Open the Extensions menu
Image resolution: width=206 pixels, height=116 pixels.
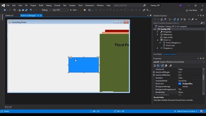pos(89,5)
